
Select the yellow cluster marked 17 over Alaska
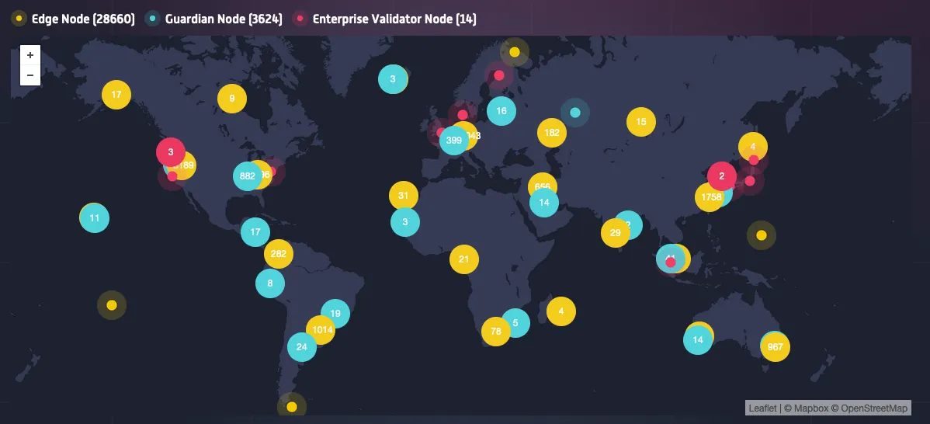(116, 94)
